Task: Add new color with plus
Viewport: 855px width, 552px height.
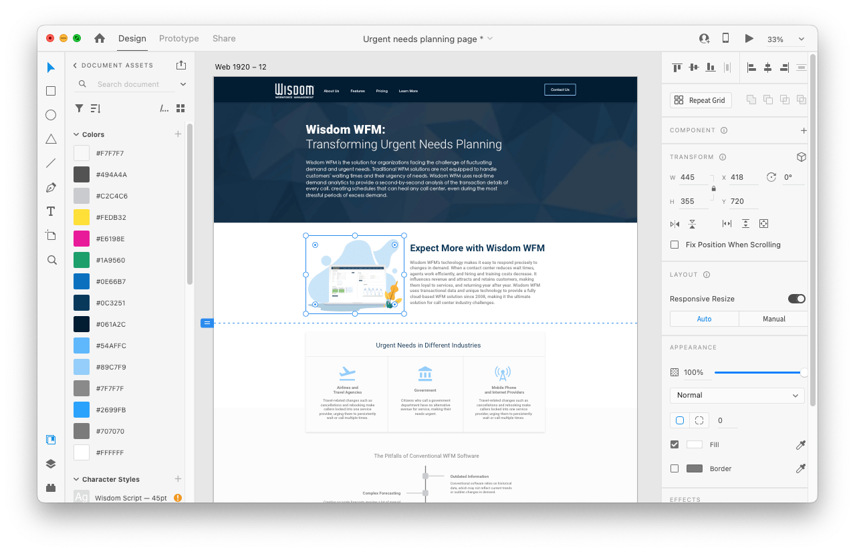Action: pos(178,134)
